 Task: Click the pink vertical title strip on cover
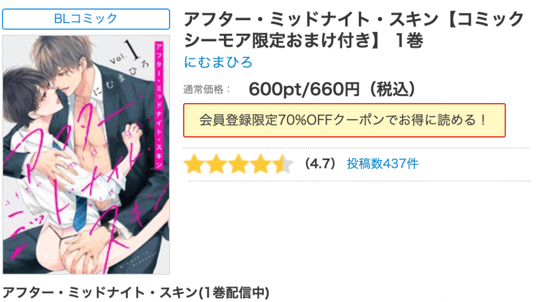point(158,106)
